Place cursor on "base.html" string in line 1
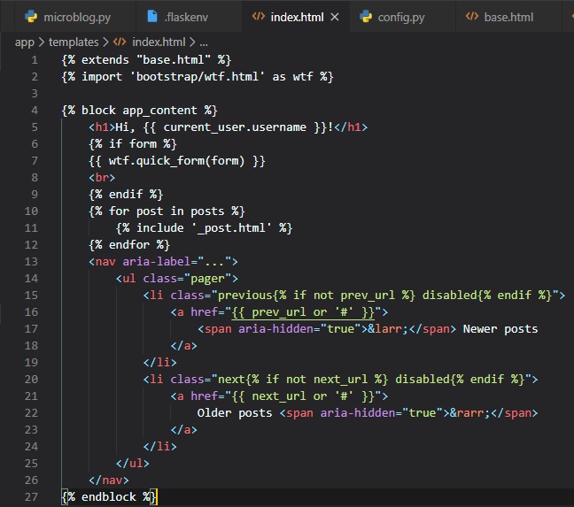This screenshot has width=574, height=507. pyautogui.click(x=175, y=59)
